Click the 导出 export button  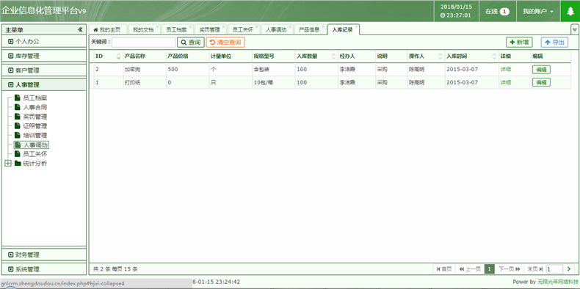pos(554,43)
